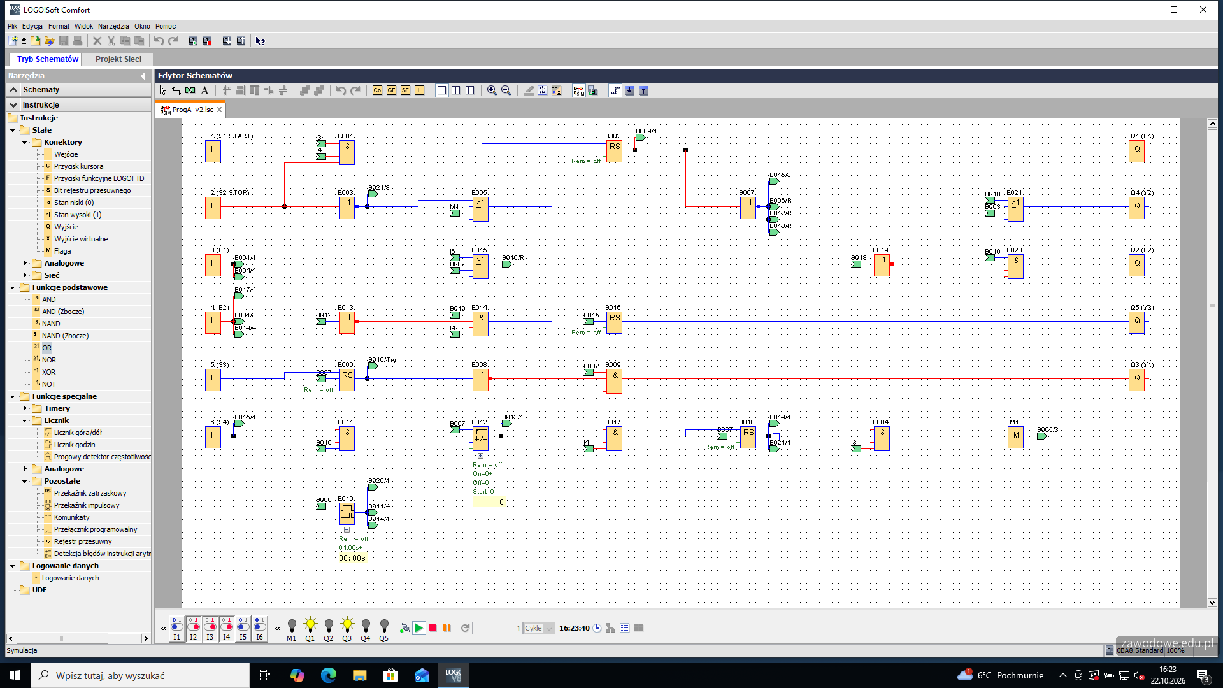Collapse the Konektory tree folder

click(x=25, y=142)
